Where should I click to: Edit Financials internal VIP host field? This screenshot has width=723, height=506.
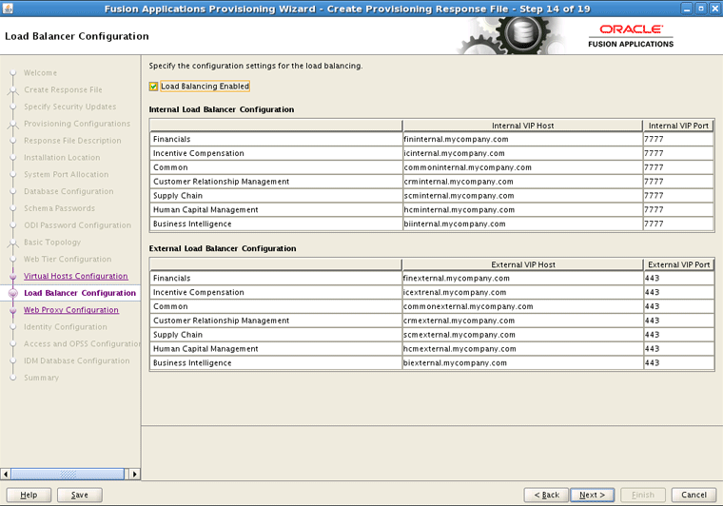pyautogui.click(x=522, y=139)
